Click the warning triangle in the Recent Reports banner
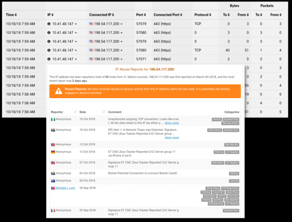 click(58, 91)
